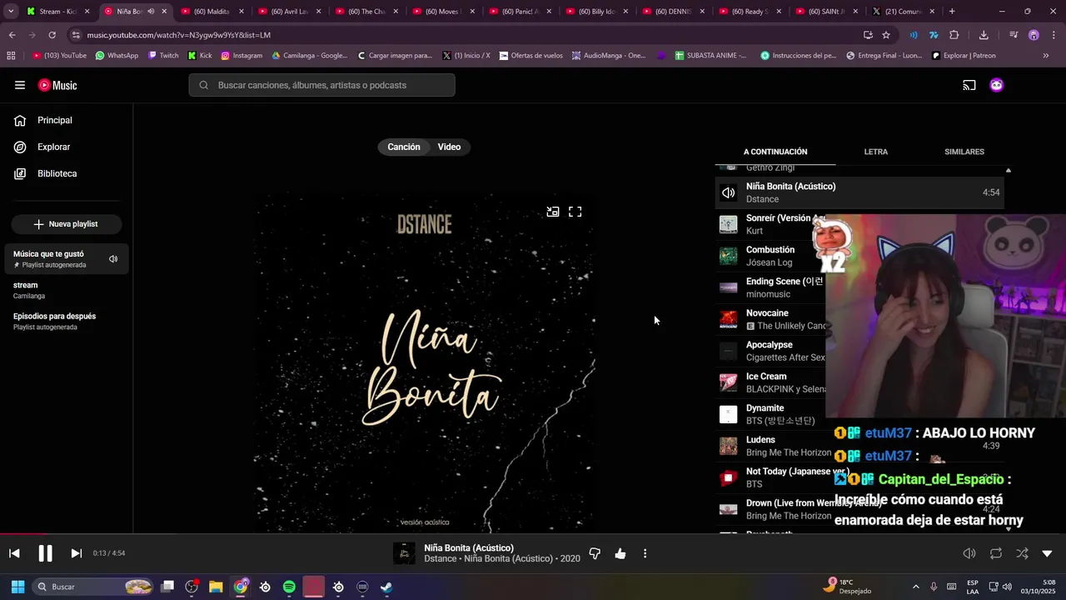This screenshot has width=1066, height=600.
Task: Open Windows Start menu
Action: point(17,587)
